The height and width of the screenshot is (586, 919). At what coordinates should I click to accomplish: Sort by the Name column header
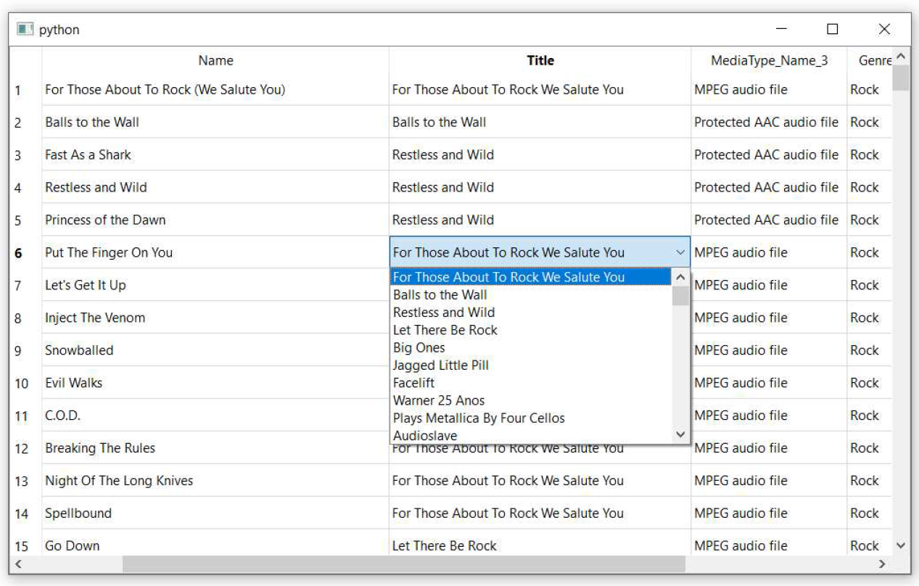(215, 61)
